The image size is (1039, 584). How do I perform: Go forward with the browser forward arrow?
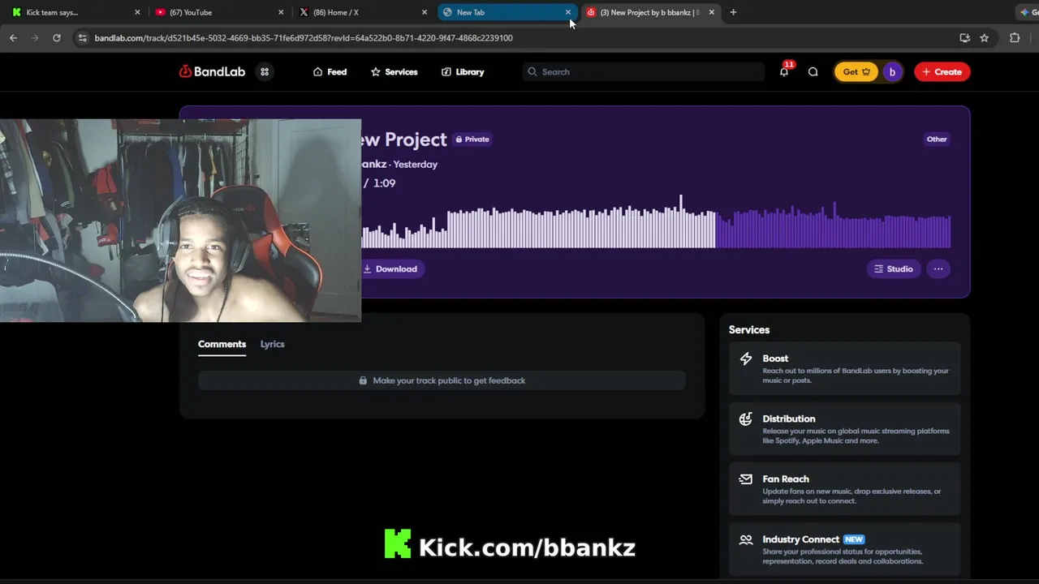pyautogui.click(x=34, y=37)
